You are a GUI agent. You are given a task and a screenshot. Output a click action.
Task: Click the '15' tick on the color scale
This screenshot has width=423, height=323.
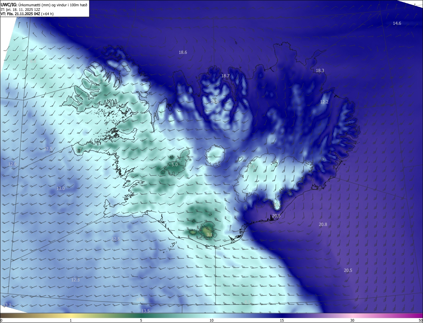[x=282, y=320]
